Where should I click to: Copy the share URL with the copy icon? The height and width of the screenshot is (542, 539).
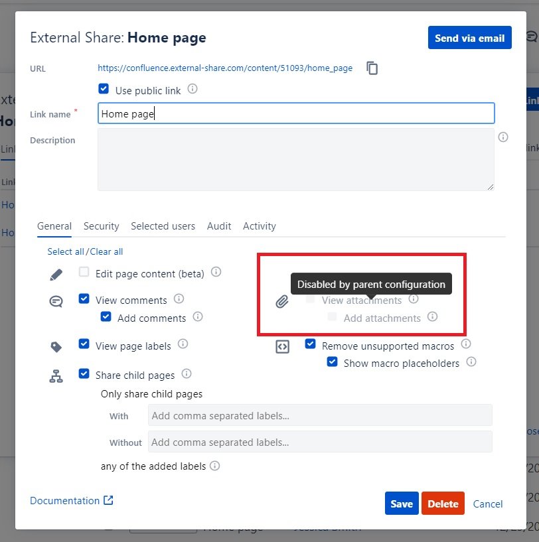372,68
